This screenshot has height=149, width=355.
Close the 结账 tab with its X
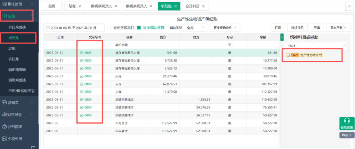[x=80, y=6]
